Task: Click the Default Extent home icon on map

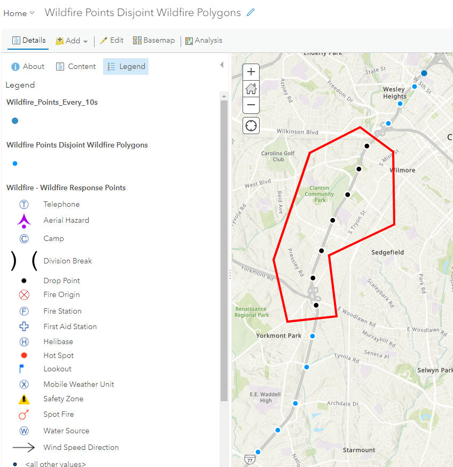Action: (251, 89)
